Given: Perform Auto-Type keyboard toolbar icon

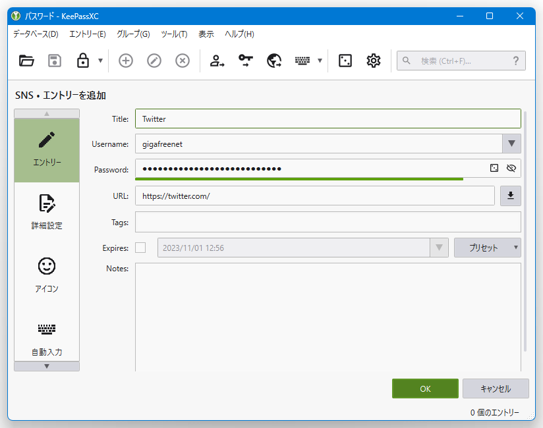Looking at the screenshot, I should [302, 61].
